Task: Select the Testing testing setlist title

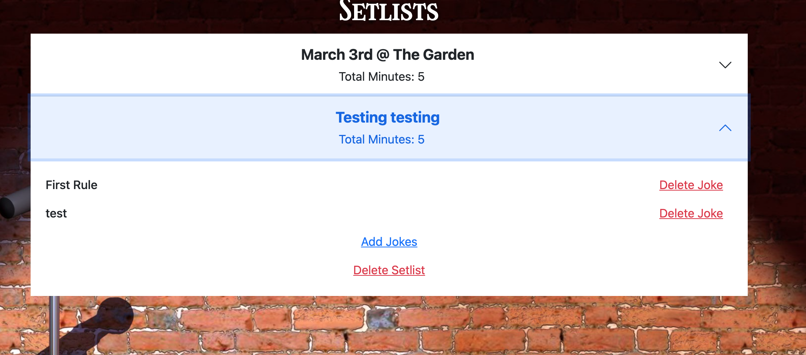Action: click(x=388, y=117)
